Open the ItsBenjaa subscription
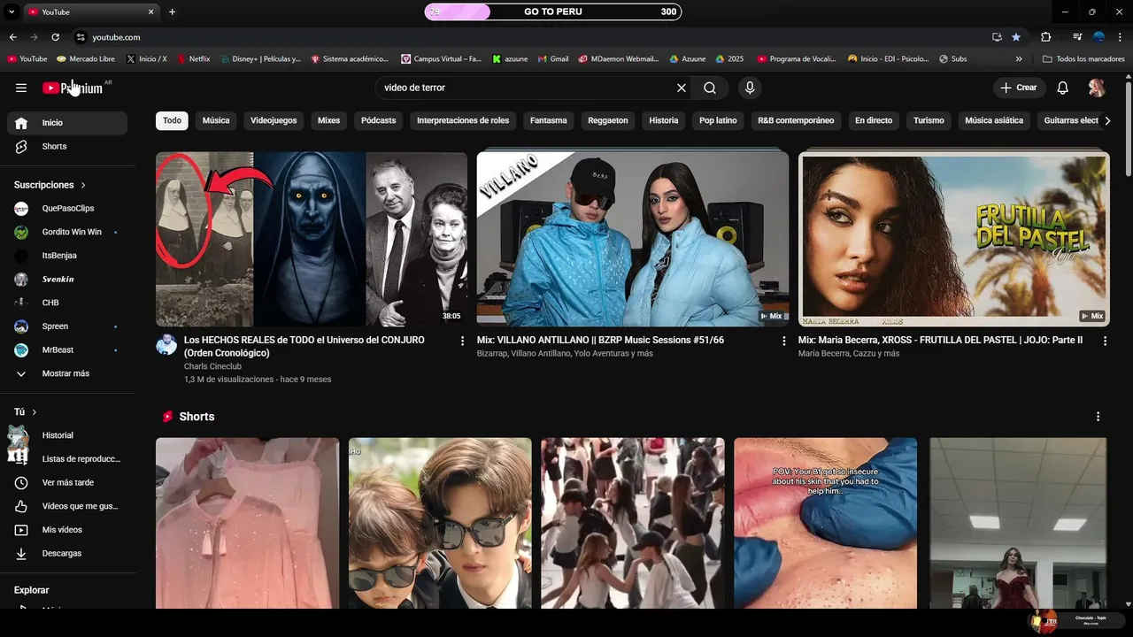Viewport: 1133px width, 637px height. pos(67,256)
